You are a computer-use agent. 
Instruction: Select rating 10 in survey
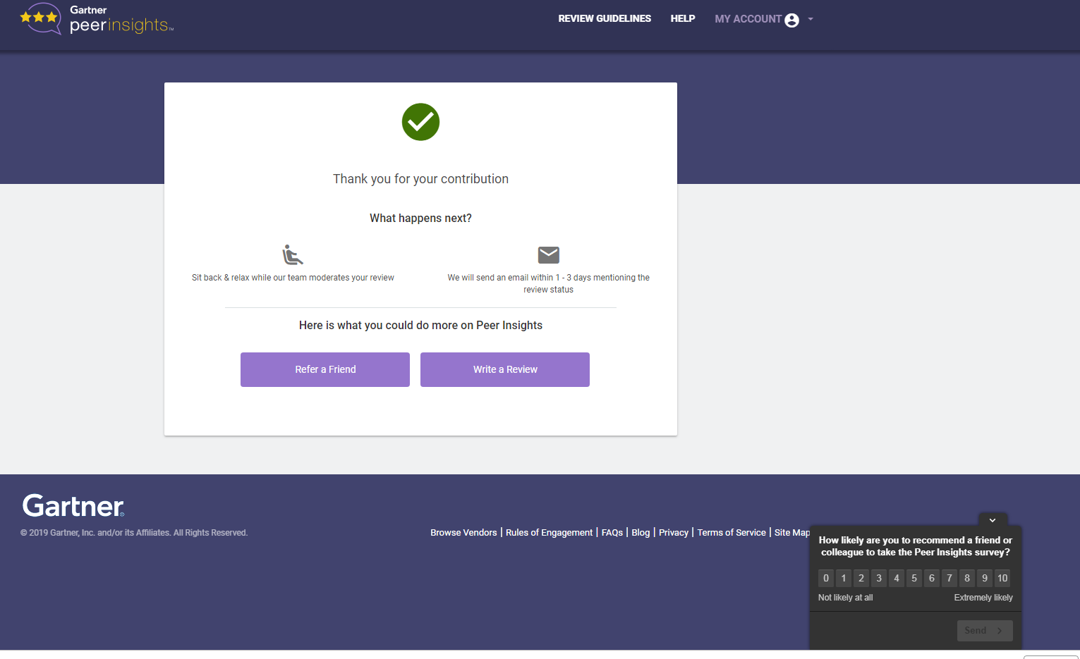click(1002, 578)
